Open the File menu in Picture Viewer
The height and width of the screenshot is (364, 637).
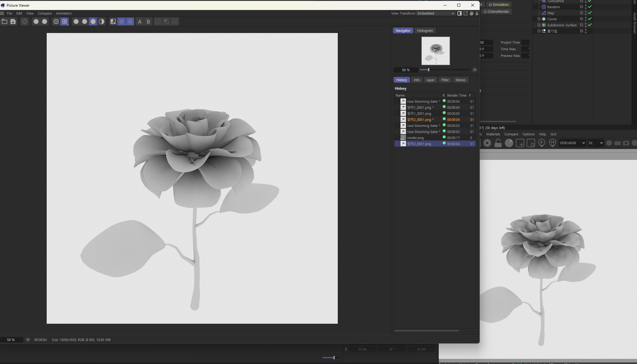tap(9, 13)
